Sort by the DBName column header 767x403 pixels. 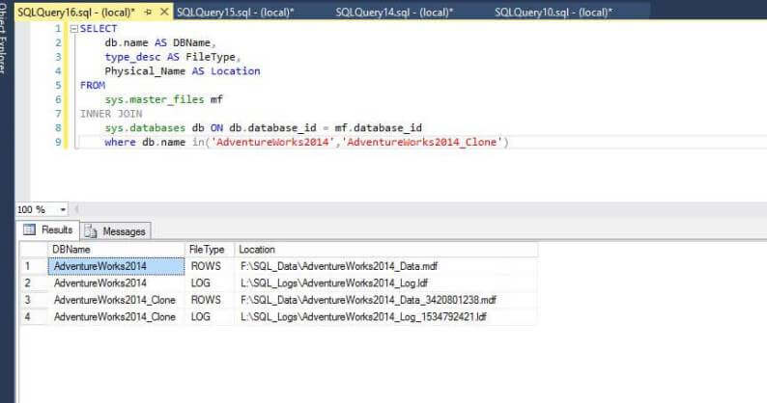[x=117, y=249]
